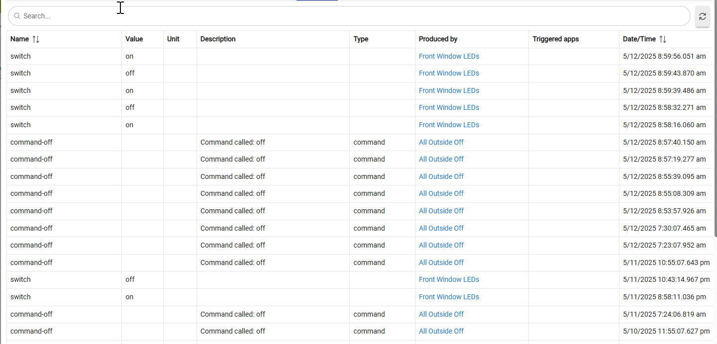Screen dimensions: 717x344
Task: Focus the Search text field
Action: 348,16
